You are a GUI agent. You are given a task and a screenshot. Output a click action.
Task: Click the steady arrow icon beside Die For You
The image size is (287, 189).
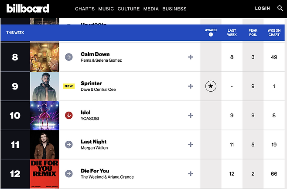click(68, 174)
